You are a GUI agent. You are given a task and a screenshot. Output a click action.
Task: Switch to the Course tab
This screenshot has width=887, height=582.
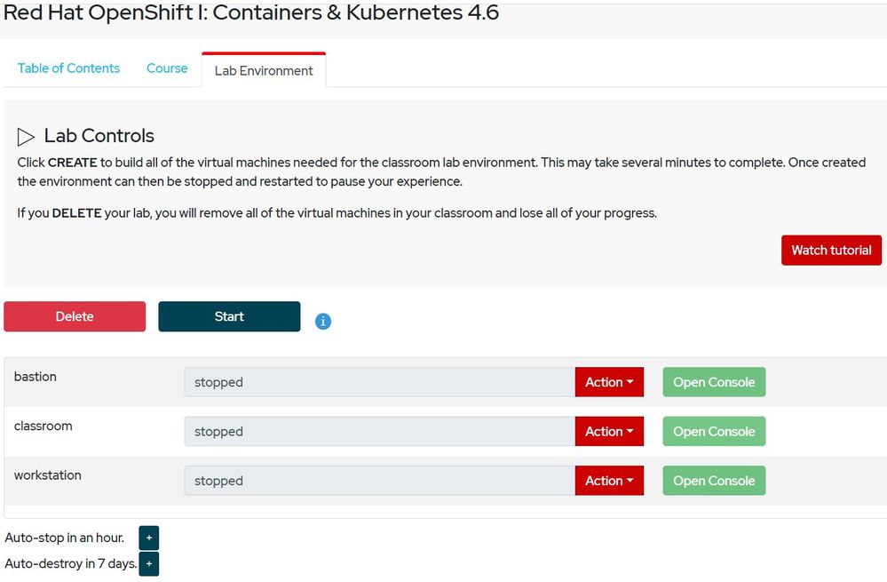167,68
